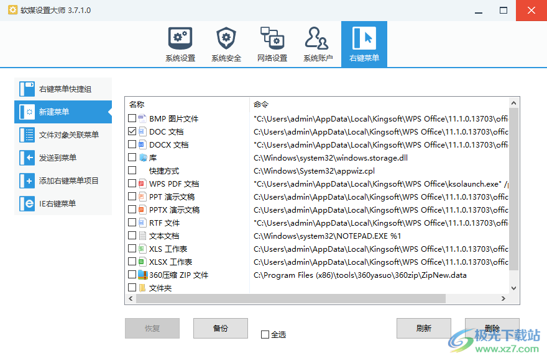Click the 库 library icon
Screen dimensions: 547x359
point(142,157)
